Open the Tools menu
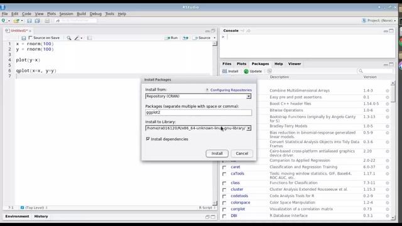 (x=109, y=14)
